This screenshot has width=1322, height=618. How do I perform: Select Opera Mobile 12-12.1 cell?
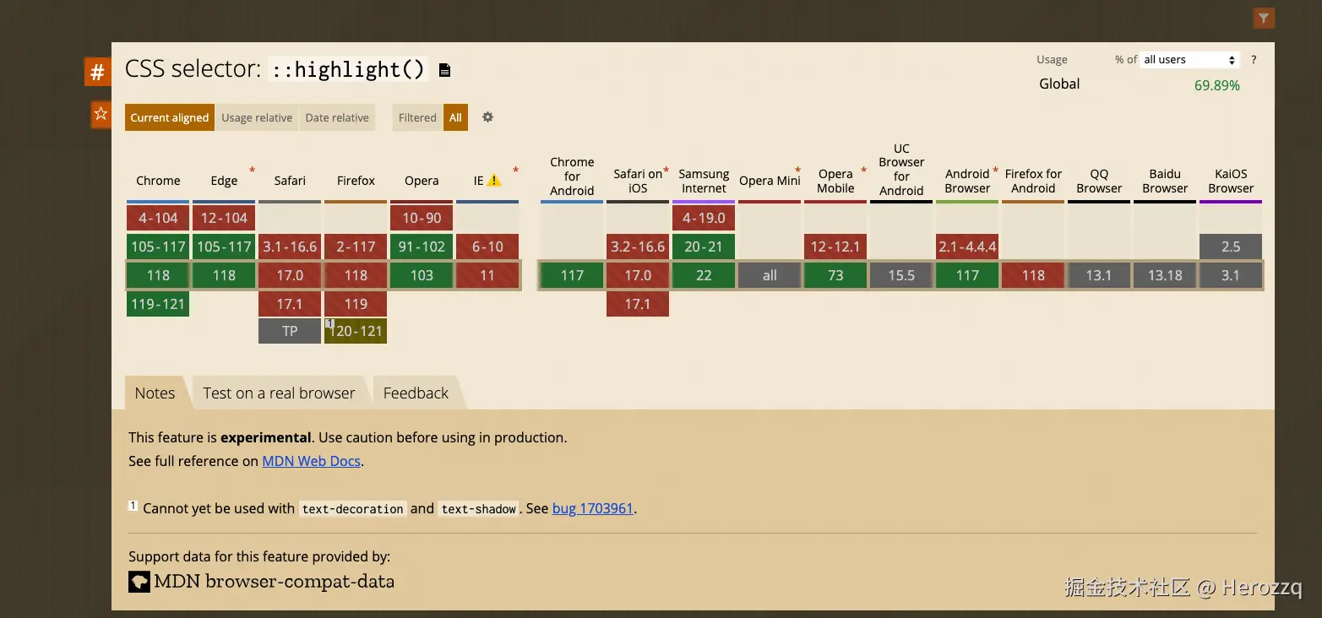pyautogui.click(x=835, y=247)
